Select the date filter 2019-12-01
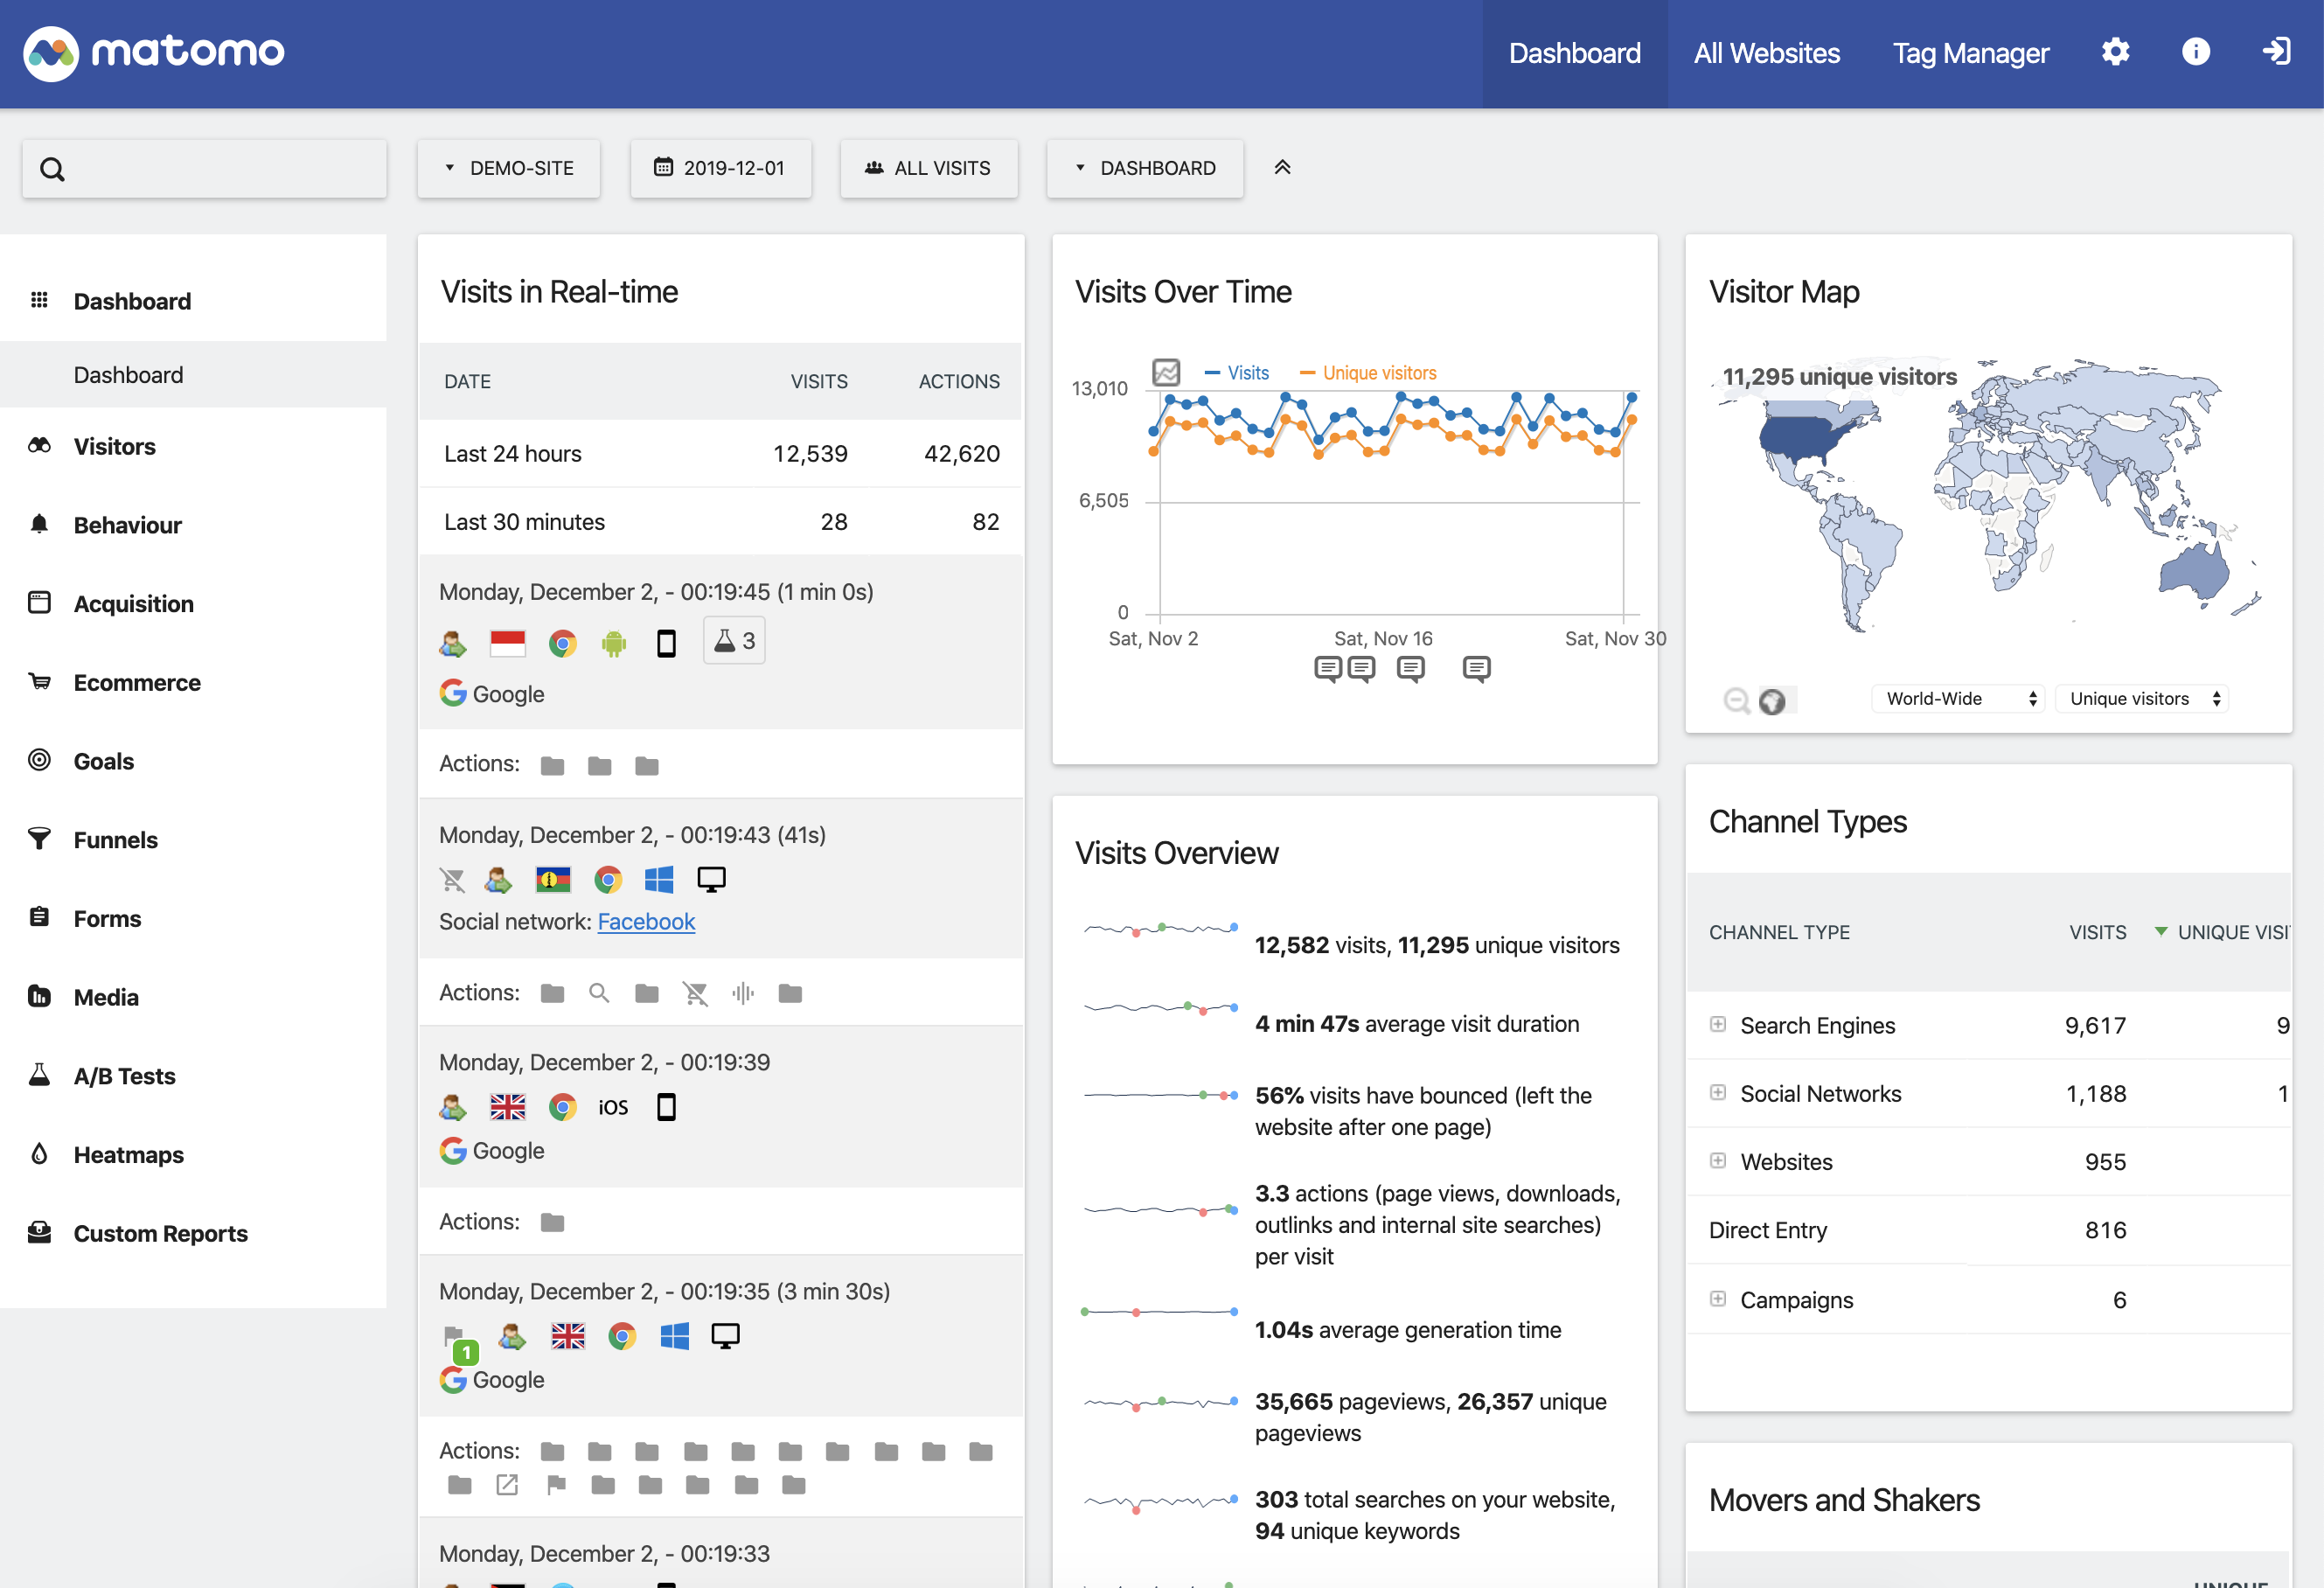Image resolution: width=2324 pixels, height=1588 pixels. pos(720,168)
